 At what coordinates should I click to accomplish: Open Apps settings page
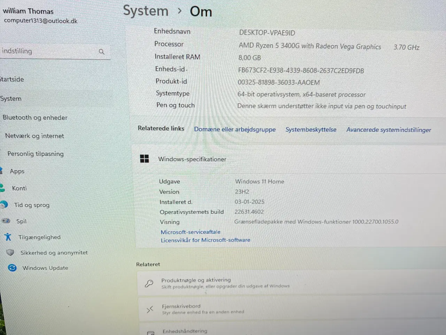coord(17,171)
